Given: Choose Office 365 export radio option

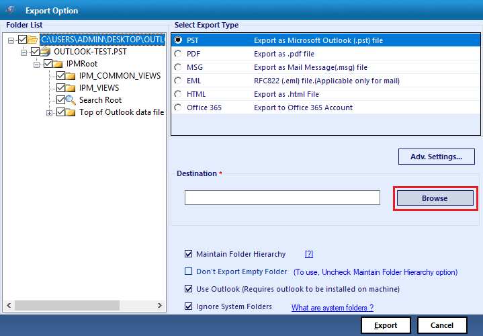Looking at the screenshot, I should [x=178, y=108].
